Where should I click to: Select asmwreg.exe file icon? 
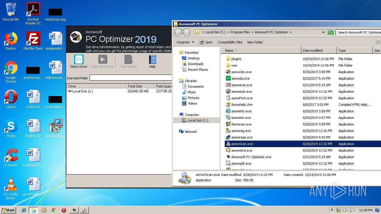pos(228,131)
